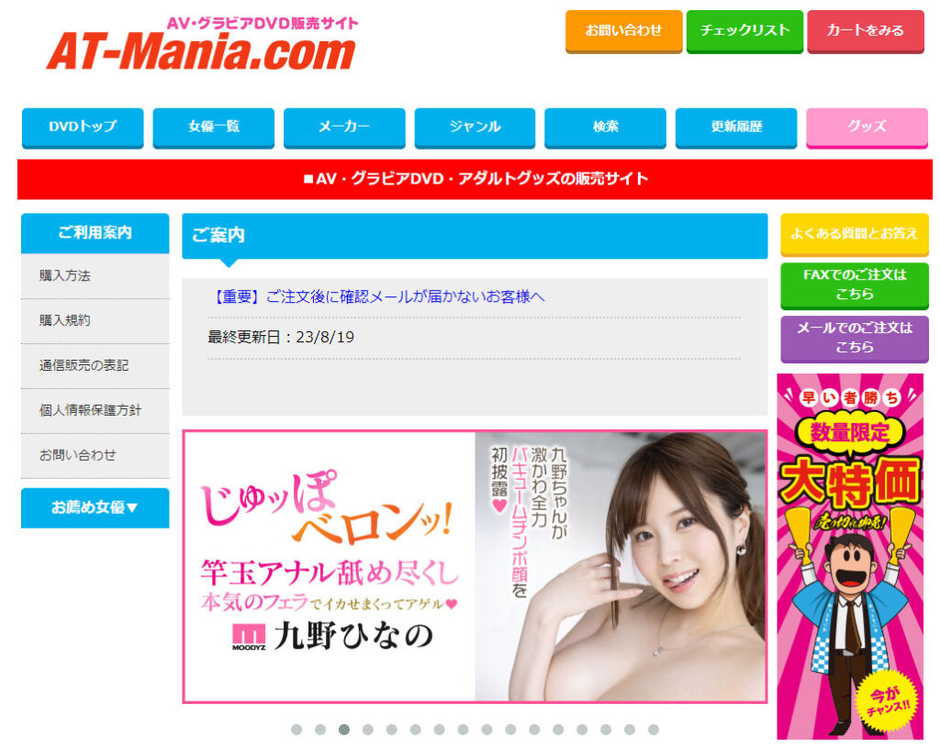Select the sixth carousel dot
940x747 pixels.
coord(416,730)
